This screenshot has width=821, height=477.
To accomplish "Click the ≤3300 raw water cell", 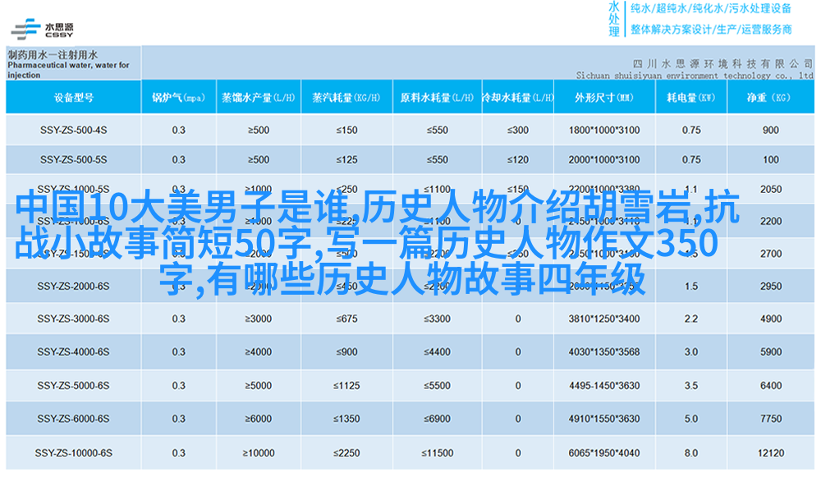I will (437, 319).
